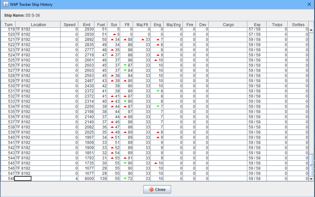This screenshot has height=197, width=315.
Task: Sort by the Turn column header
Action: [8, 25]
